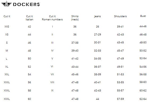
Task: Select the M size row label
Action: [x=7, y=51]
